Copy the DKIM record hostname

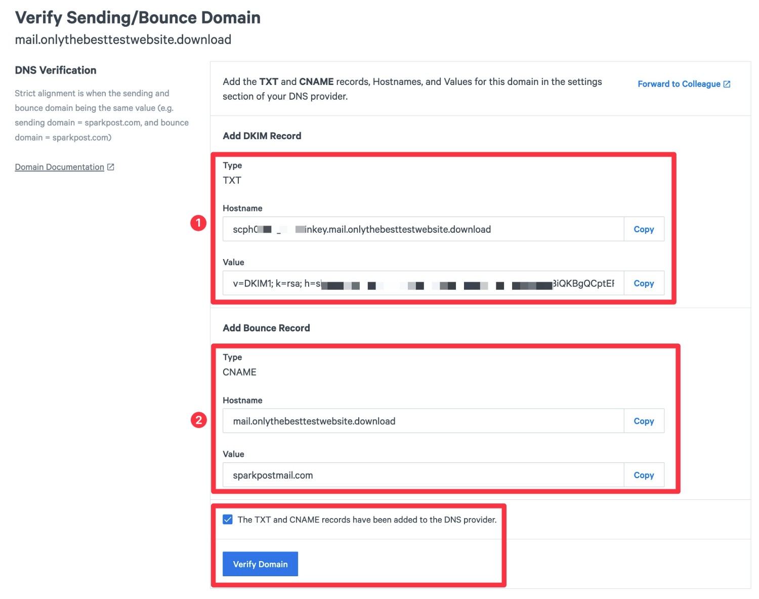coord(644,229)
